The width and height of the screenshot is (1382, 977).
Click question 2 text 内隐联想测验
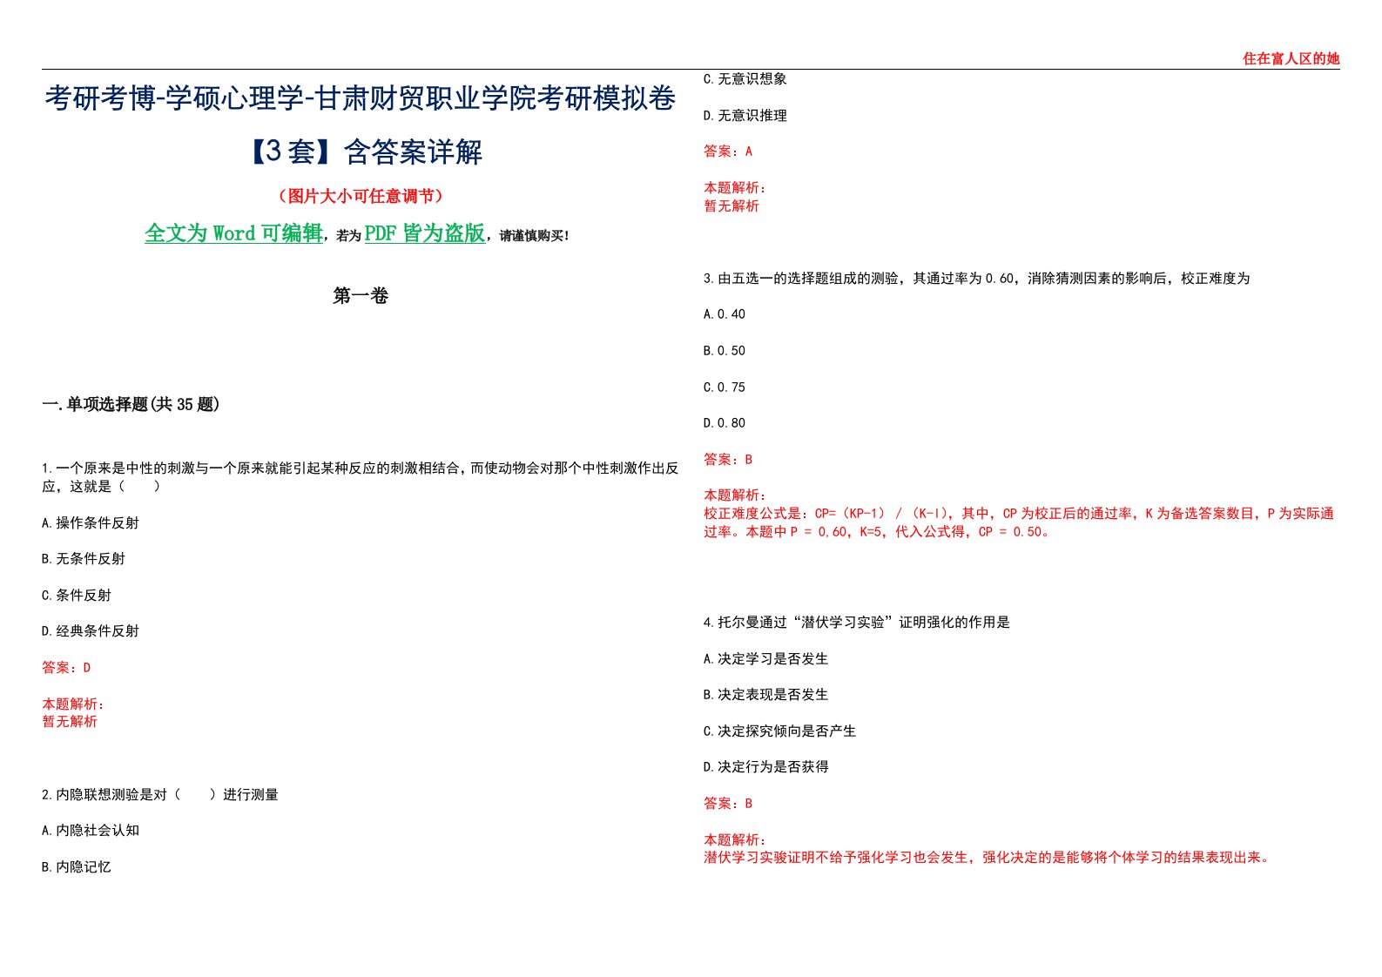coord(160,795)
